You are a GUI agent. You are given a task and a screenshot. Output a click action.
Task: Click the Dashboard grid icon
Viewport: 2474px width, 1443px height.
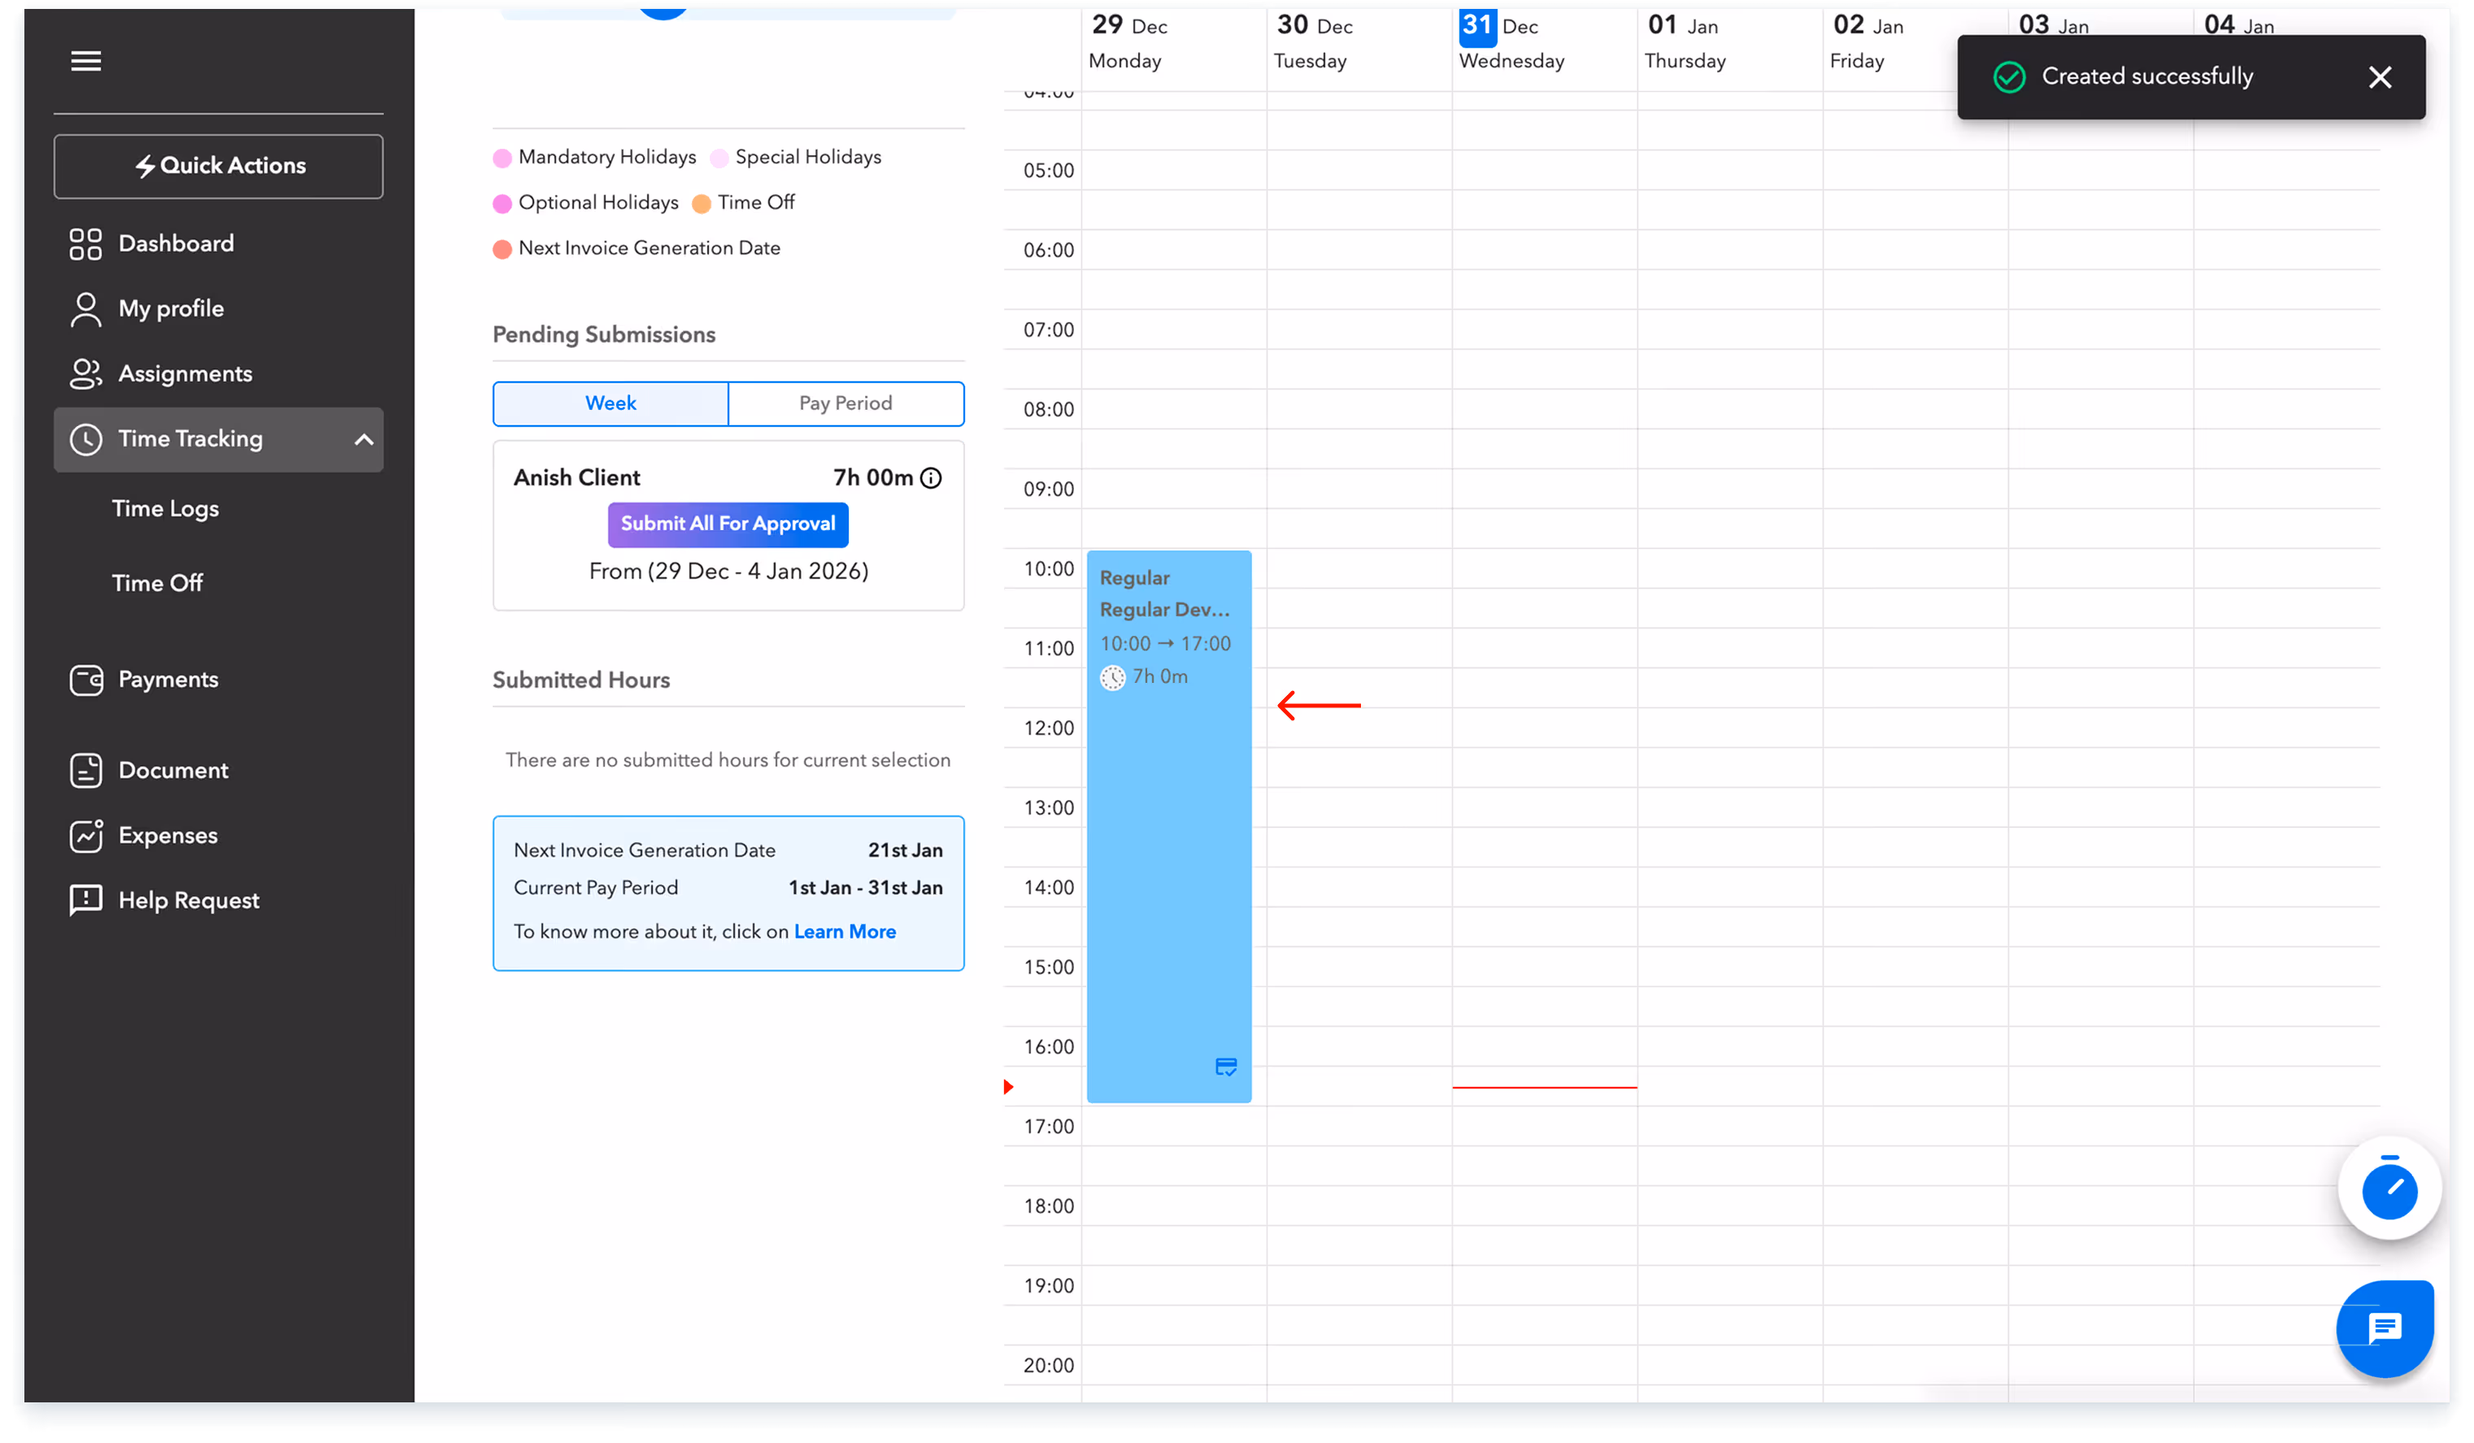pyautogui.click(x=85, y=243)
